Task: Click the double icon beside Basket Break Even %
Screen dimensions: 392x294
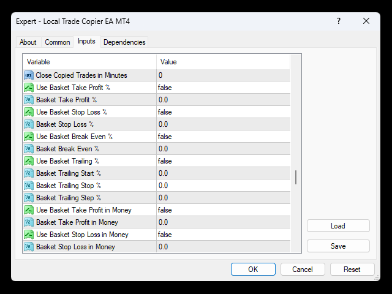Action: pos(29,149)
